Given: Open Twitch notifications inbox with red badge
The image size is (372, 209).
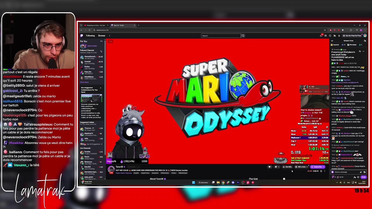Looking at the screenshot, I should coord(321,35).
